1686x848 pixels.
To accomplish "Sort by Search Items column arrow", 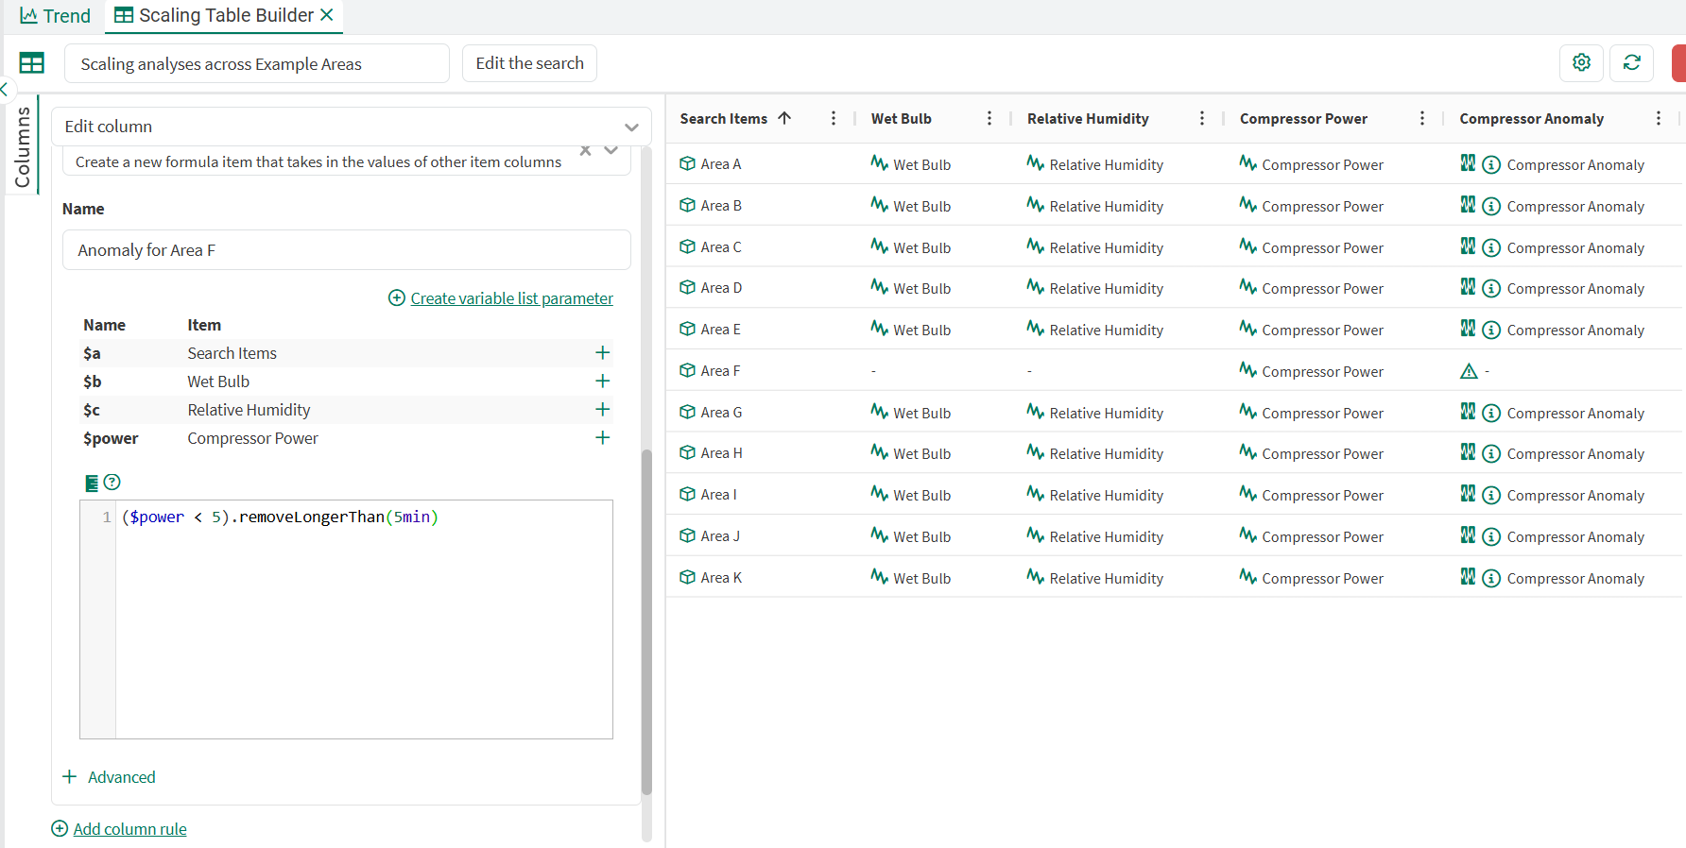I will pos(784,118).
